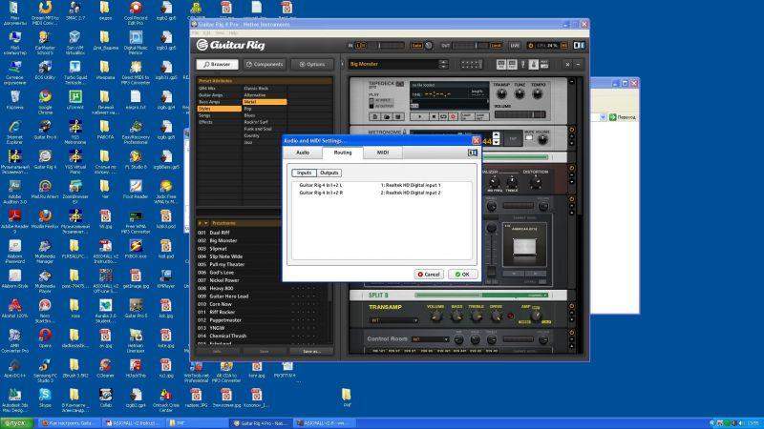Click Windows Start button
The height and width of the screenshot is (429, 764).
(16, 423)
